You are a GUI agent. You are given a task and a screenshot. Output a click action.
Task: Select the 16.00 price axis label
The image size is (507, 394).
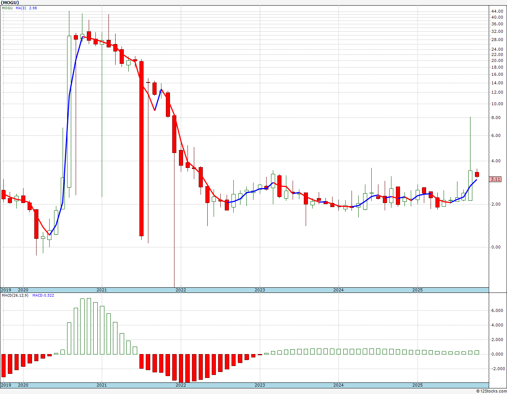click(x=497, y=74)
